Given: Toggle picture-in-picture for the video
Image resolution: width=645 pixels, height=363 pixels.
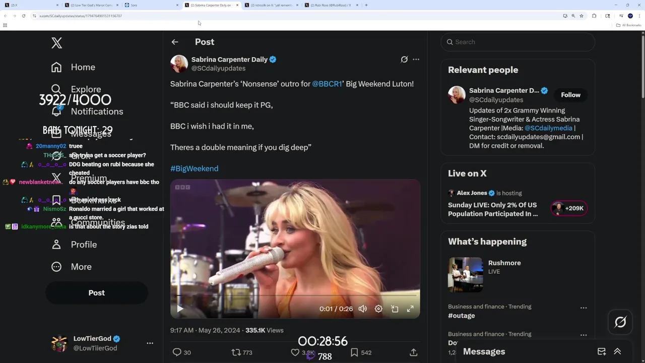Looking at the screenshot, I should pos(395,309).
